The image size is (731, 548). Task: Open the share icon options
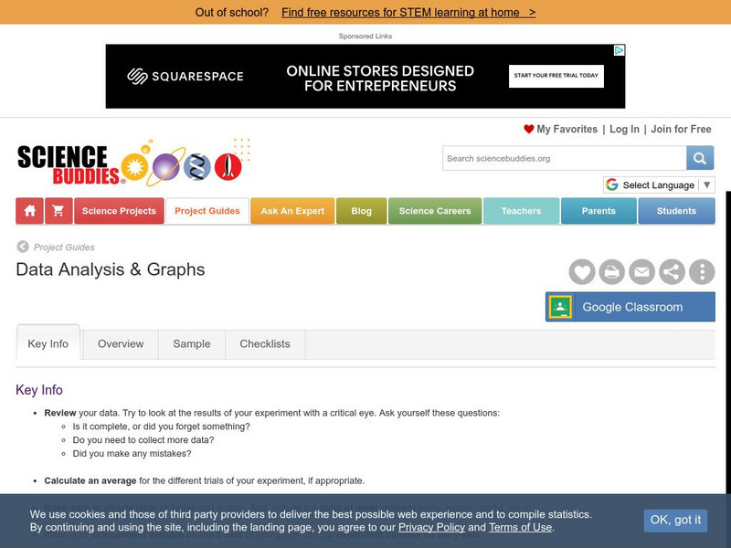(x=672, y=271)
